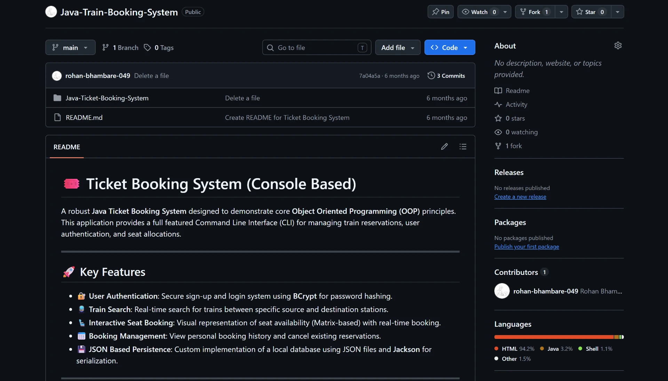Click the Java-Ticket-Booking-System folder icon
Screen dimensions: 668x381
[57, 98]
